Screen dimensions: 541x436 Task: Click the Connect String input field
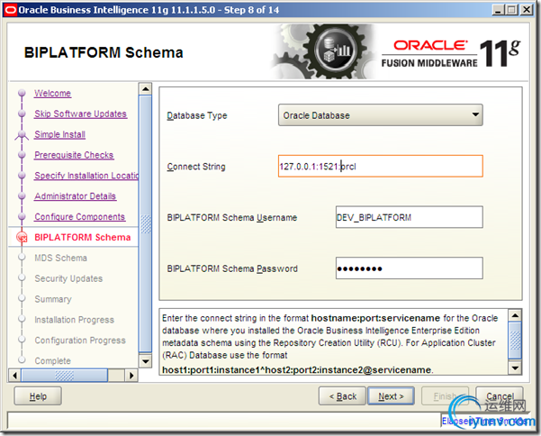380,167
